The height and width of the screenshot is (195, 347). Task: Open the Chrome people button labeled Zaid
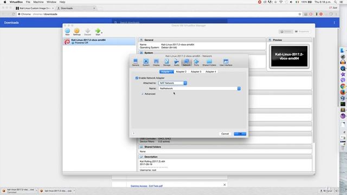pos(333,8)
